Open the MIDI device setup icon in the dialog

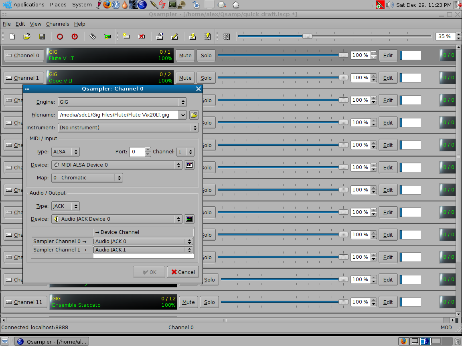point(189,165)
